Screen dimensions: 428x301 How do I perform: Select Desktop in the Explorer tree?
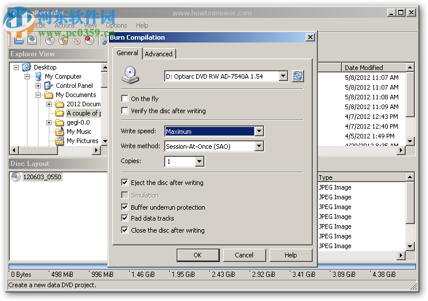tap(45, 67)
